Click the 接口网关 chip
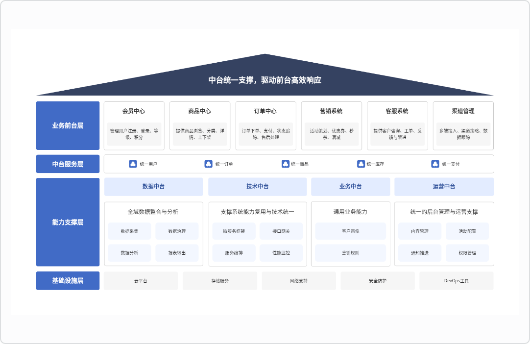The image size is (530, 344). click(x=281, y=231)
